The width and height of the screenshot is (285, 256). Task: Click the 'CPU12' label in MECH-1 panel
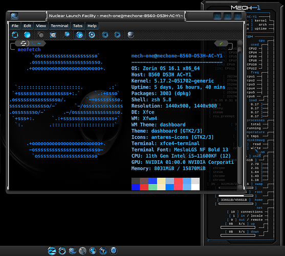[x=252, y=69]
